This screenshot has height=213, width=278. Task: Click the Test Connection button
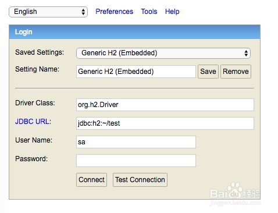point(140,180)
